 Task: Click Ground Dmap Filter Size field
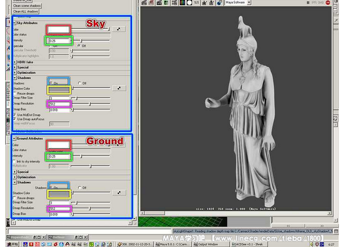click(x=59, y=203)
